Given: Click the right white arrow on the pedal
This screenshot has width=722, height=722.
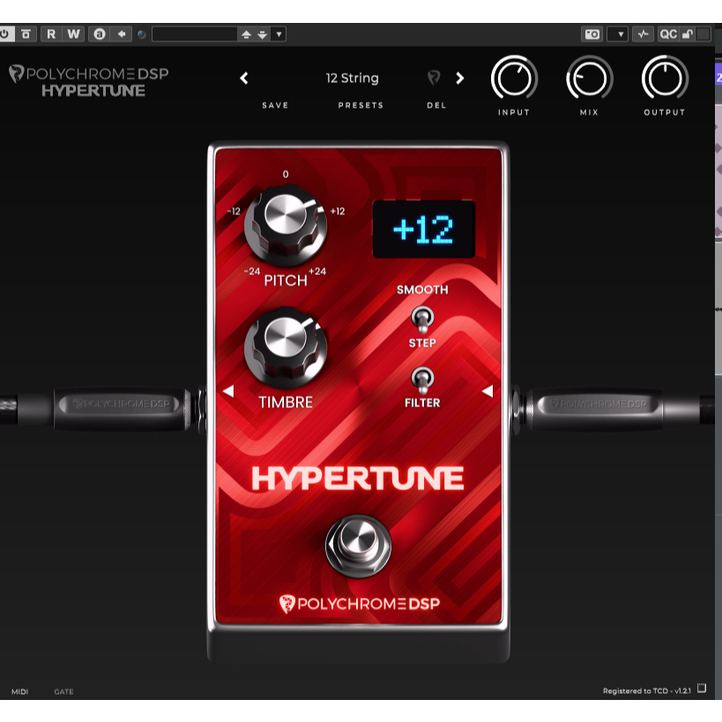Looking at the screenshot, I should click(488, 391).
